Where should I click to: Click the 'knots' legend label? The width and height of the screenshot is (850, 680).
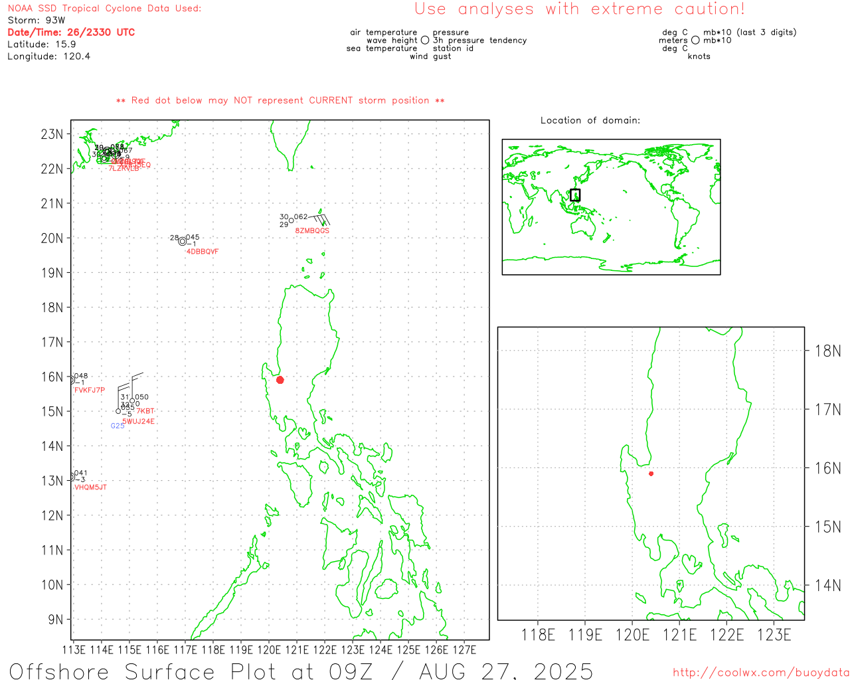tap(699, 56)
